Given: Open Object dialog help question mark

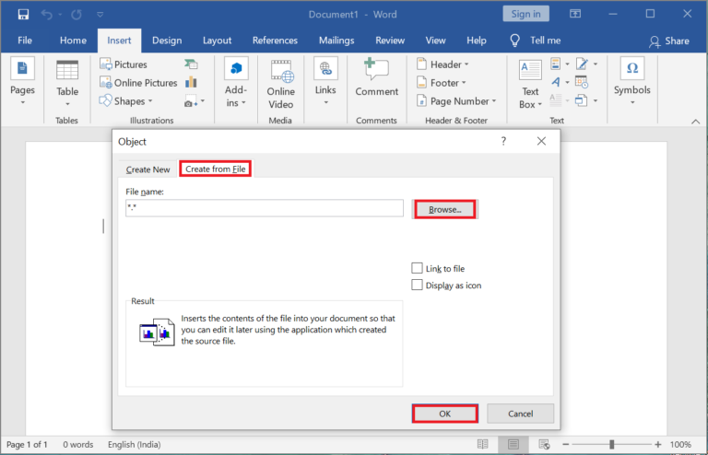Looking at the screenshot, I should click(503, 141).
